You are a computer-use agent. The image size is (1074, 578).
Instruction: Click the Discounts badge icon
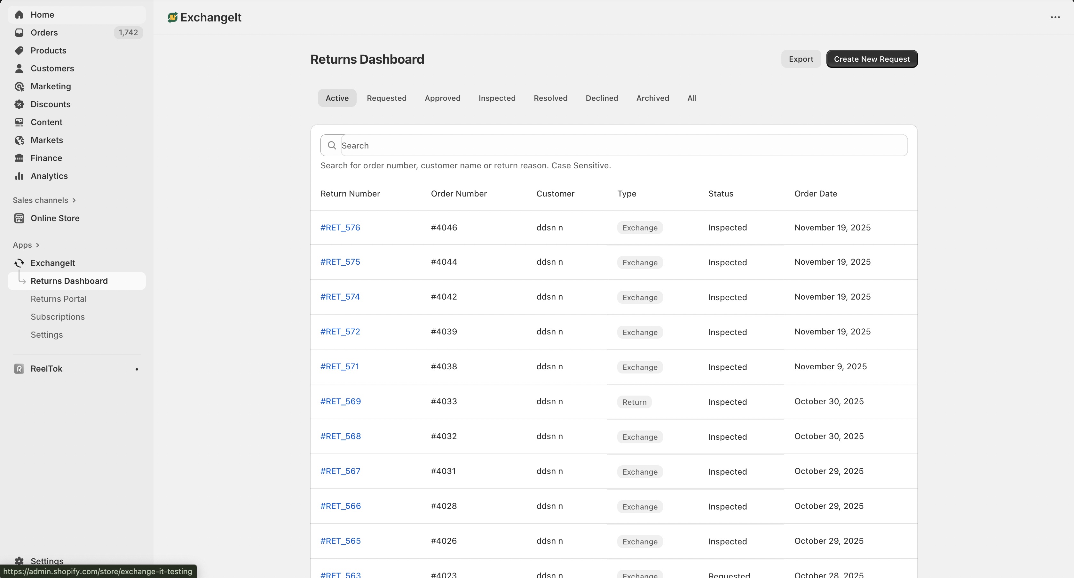[19, 104]
